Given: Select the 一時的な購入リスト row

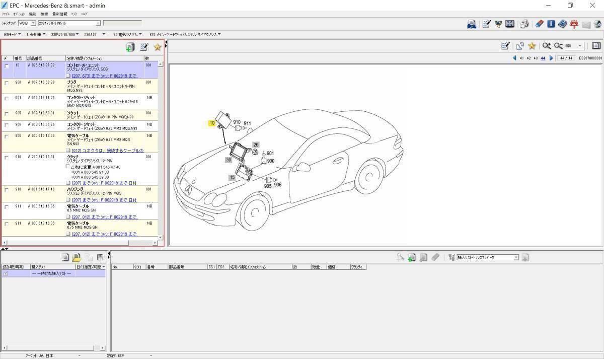Looking at the screenshot, I should [x=53, y=273].
